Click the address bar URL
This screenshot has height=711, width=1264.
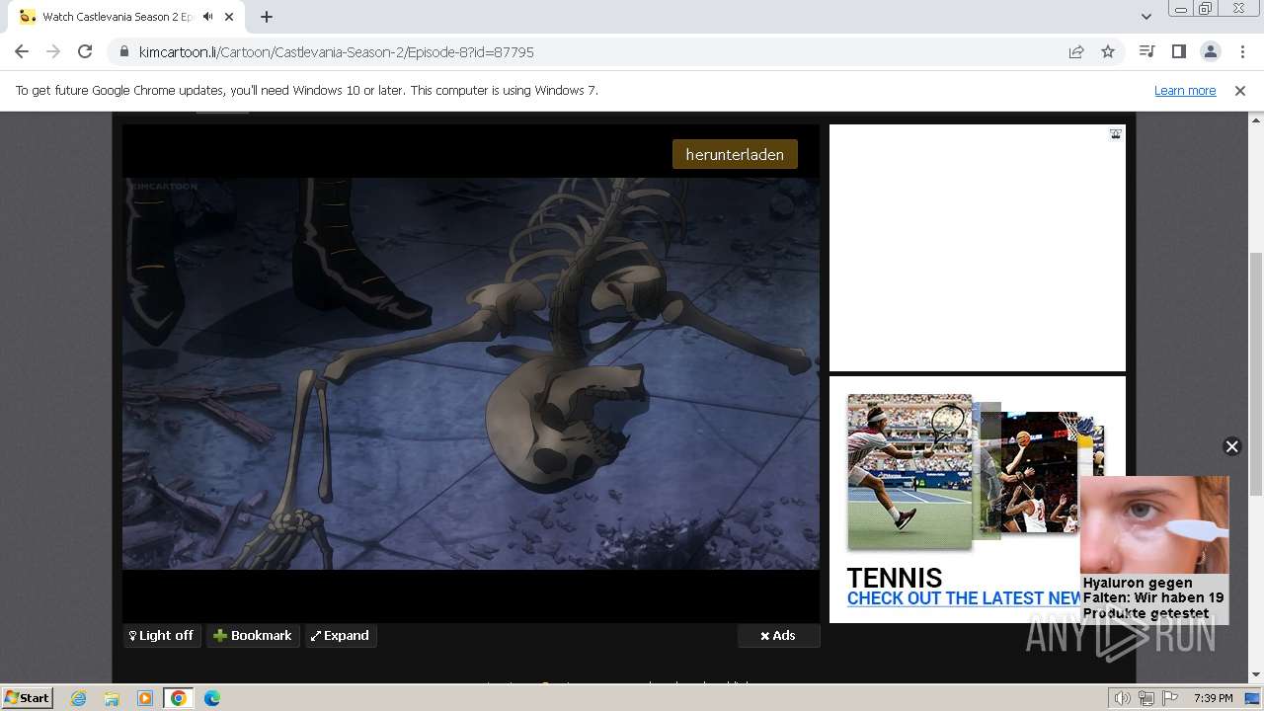pos(336,51)
